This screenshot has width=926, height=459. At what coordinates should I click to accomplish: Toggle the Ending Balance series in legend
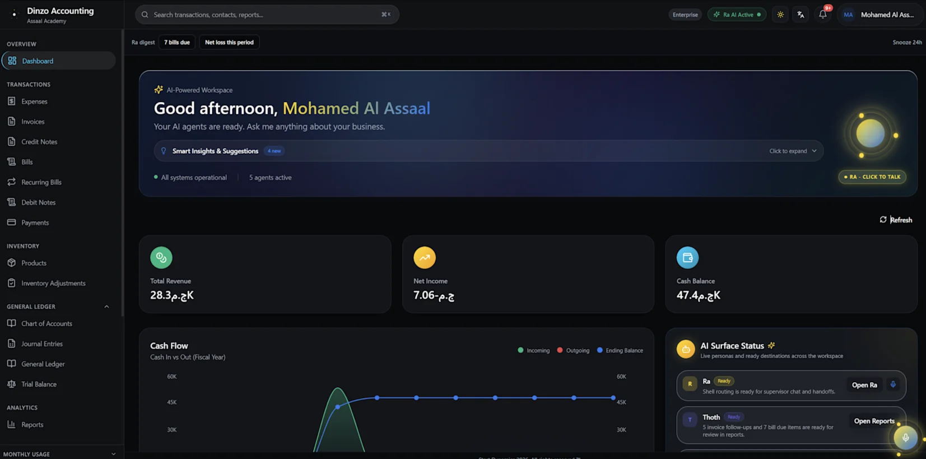click(x=620, y=350)
